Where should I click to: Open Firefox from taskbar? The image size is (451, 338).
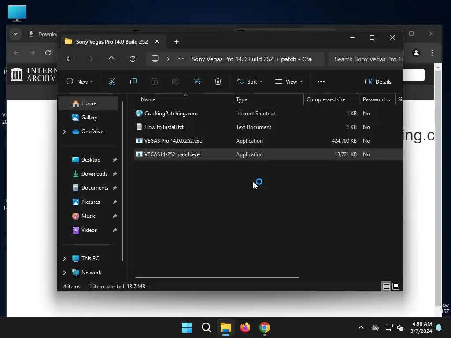[245, 327]
